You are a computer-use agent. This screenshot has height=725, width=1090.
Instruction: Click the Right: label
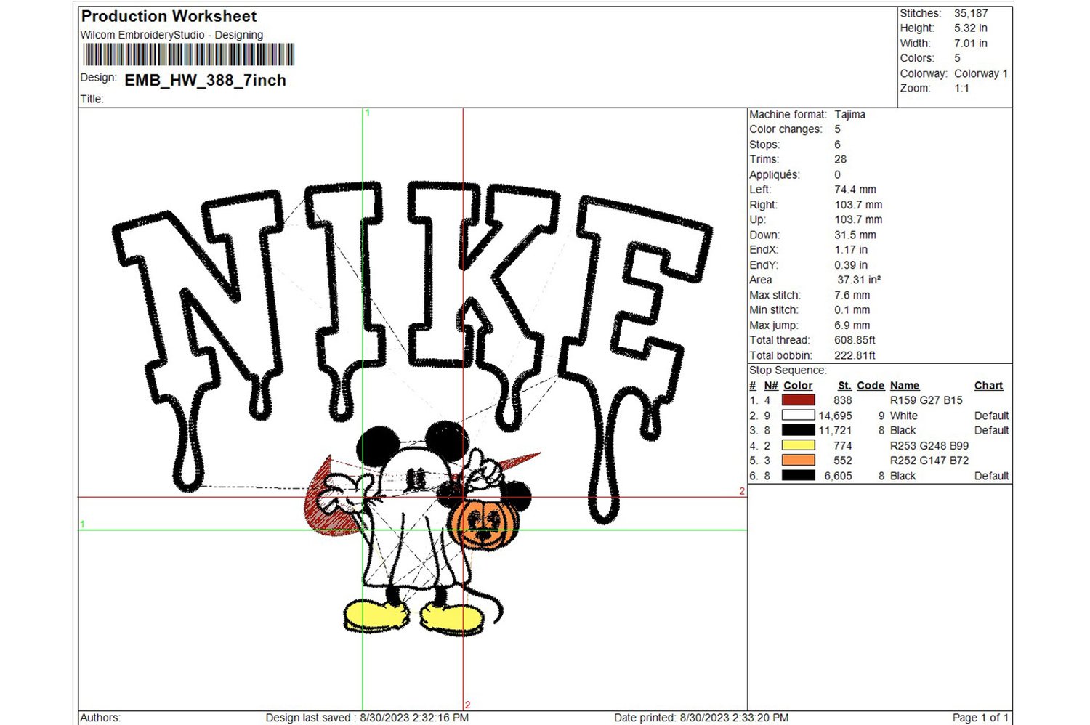pyautogui.click(x=763, y=205)
